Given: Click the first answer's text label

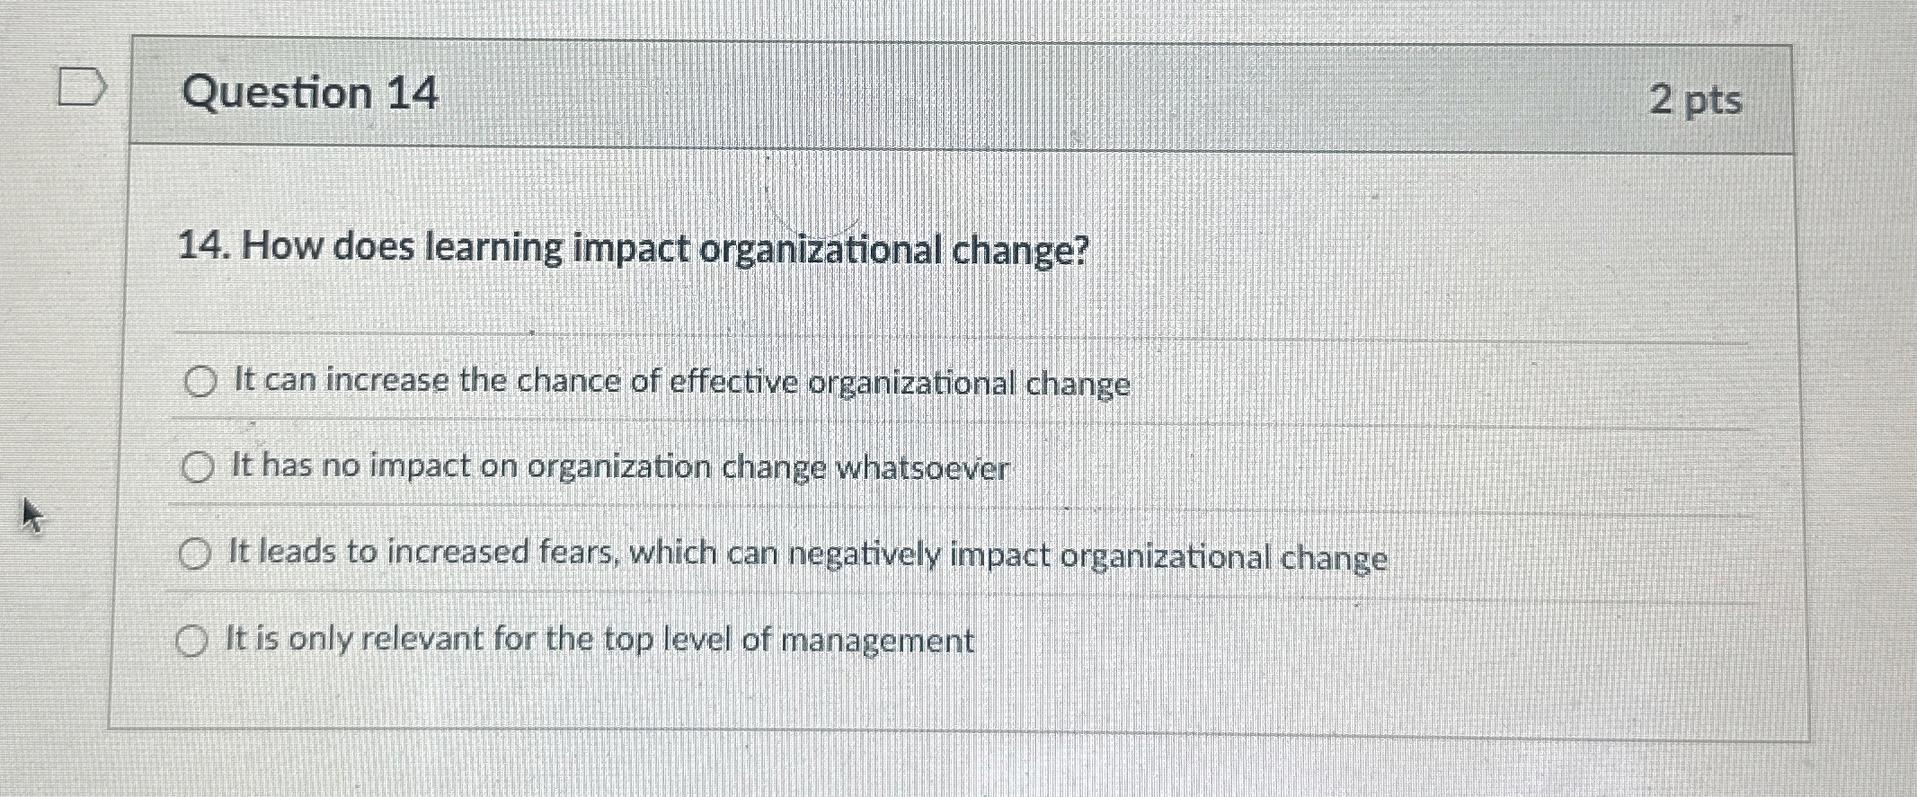Looking at the screenshot, I should click(683, 381).
